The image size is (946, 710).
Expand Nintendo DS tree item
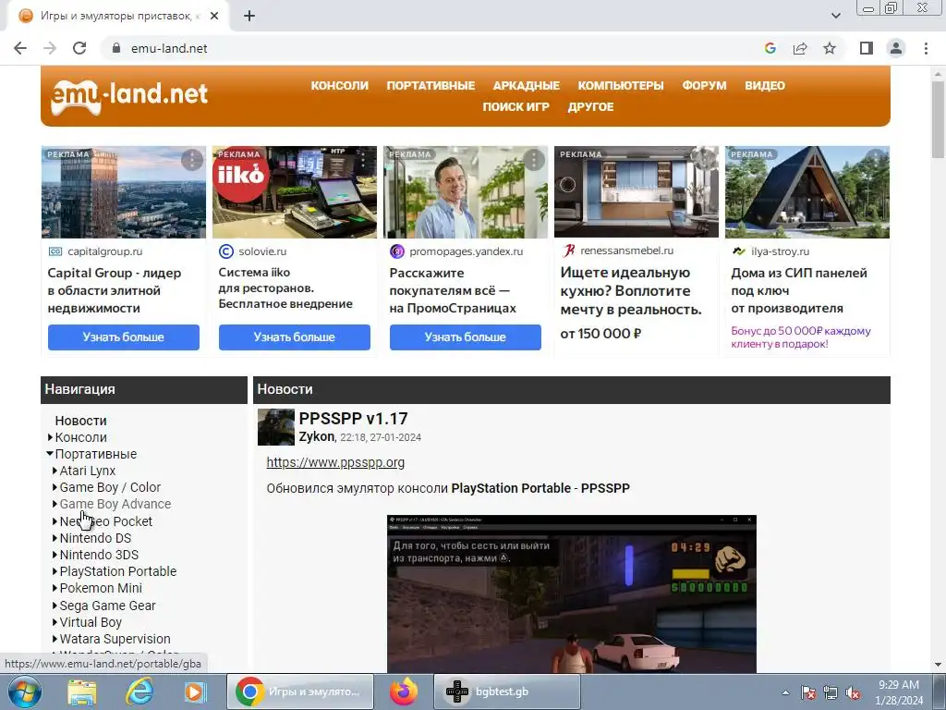tap(55, 538)
